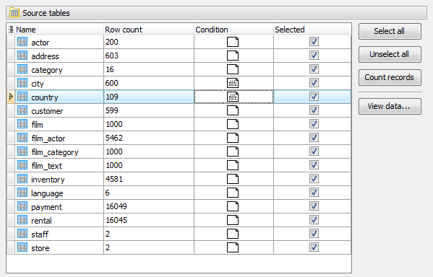Click the country row's condition icon
The height and width of the screenshot is (277, 433).
[x=233, y=97]
